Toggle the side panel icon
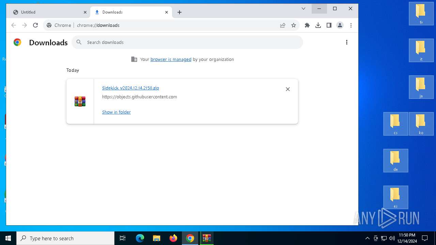436x245 pixels. 329,25
